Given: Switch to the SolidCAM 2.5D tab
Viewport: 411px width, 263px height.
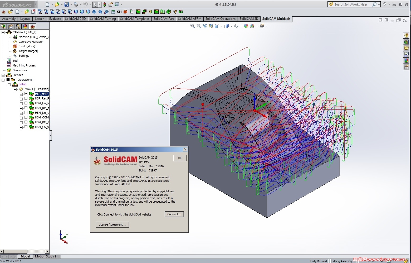Looking at the screenshot, I should [75, 19].
